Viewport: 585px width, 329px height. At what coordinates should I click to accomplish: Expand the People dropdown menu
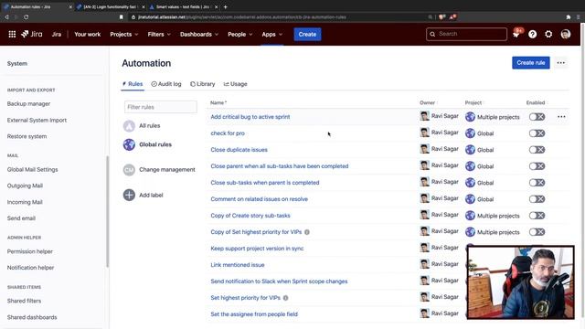pyautogui.click(x=239, y=35)
